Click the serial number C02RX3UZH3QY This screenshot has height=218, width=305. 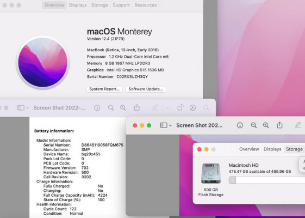tap(132, 77)
